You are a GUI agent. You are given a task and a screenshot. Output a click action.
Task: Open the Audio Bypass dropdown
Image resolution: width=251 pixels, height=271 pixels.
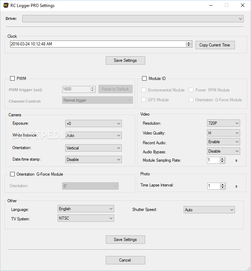tap(223, 151)
